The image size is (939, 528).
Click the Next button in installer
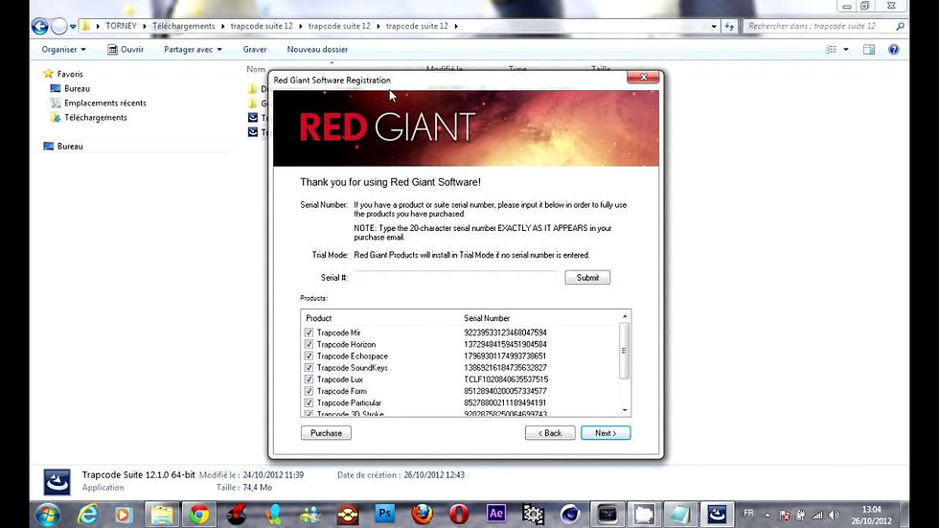point(606,433)
